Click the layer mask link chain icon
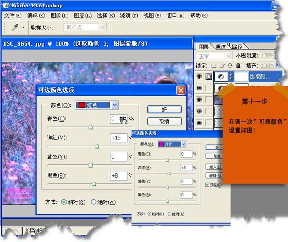The image size is (288, 242). (x=231, y=76)
